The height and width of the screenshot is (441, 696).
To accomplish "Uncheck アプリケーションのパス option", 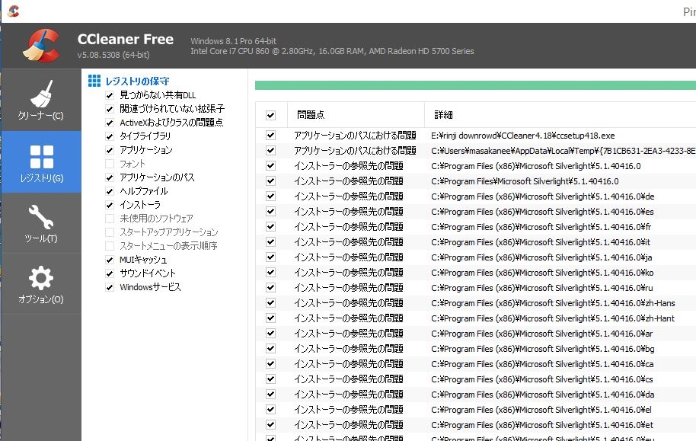I will point(110,177).
